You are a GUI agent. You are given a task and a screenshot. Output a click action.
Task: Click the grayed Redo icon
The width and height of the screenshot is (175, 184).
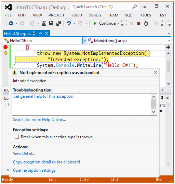[x=80, y=23]
